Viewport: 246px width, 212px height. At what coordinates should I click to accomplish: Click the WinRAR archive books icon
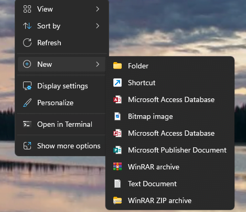[117, 167]
